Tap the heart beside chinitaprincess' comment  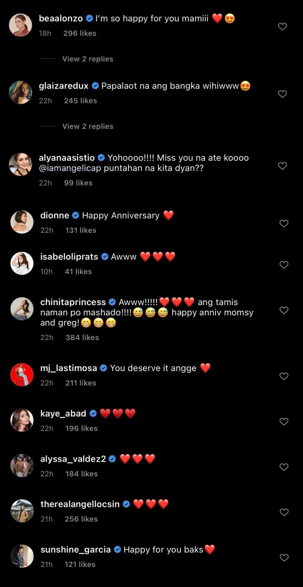click(x=284, y=310)
